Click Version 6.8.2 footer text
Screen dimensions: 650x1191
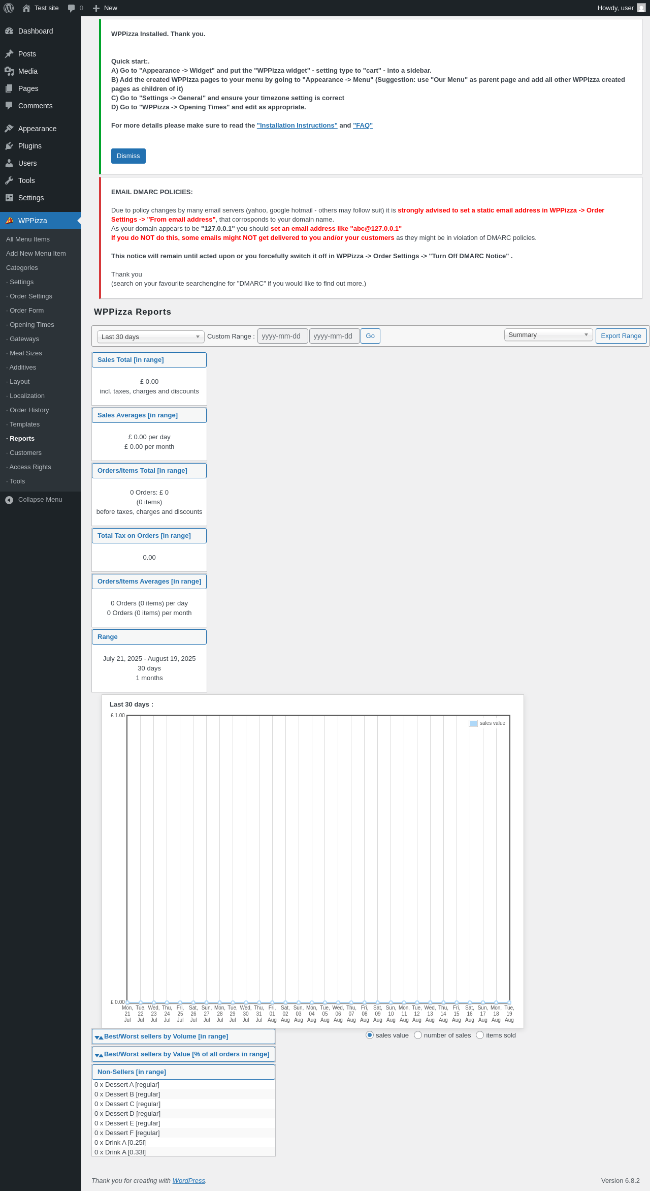(621, 1181)
